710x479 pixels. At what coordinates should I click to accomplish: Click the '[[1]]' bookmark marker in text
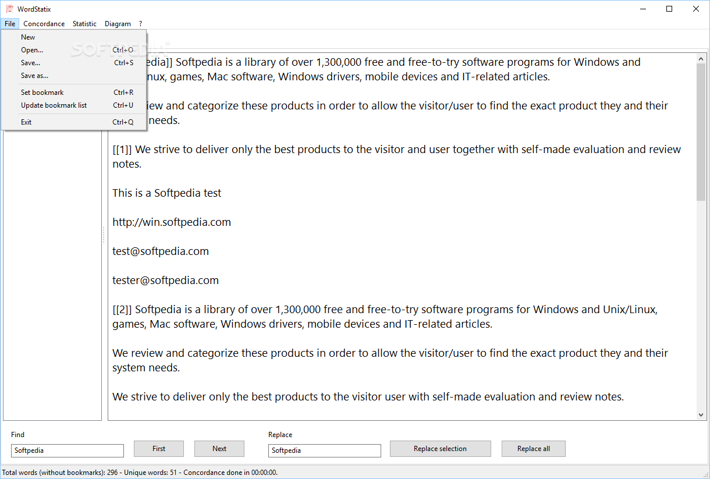tap(122, 150)
